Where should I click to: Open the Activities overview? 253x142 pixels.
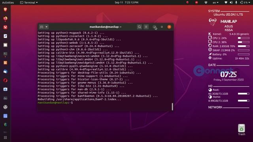tap(8, 2)
